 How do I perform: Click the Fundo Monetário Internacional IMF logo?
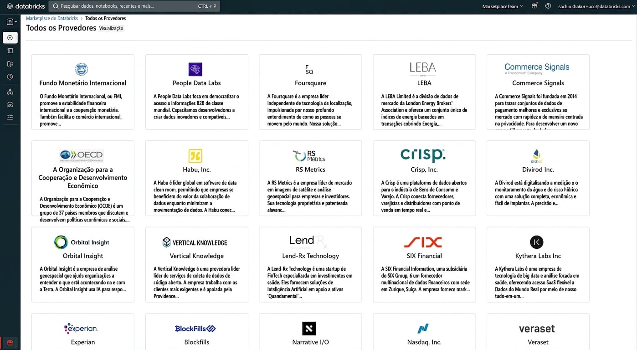click(x=82, y=69)
